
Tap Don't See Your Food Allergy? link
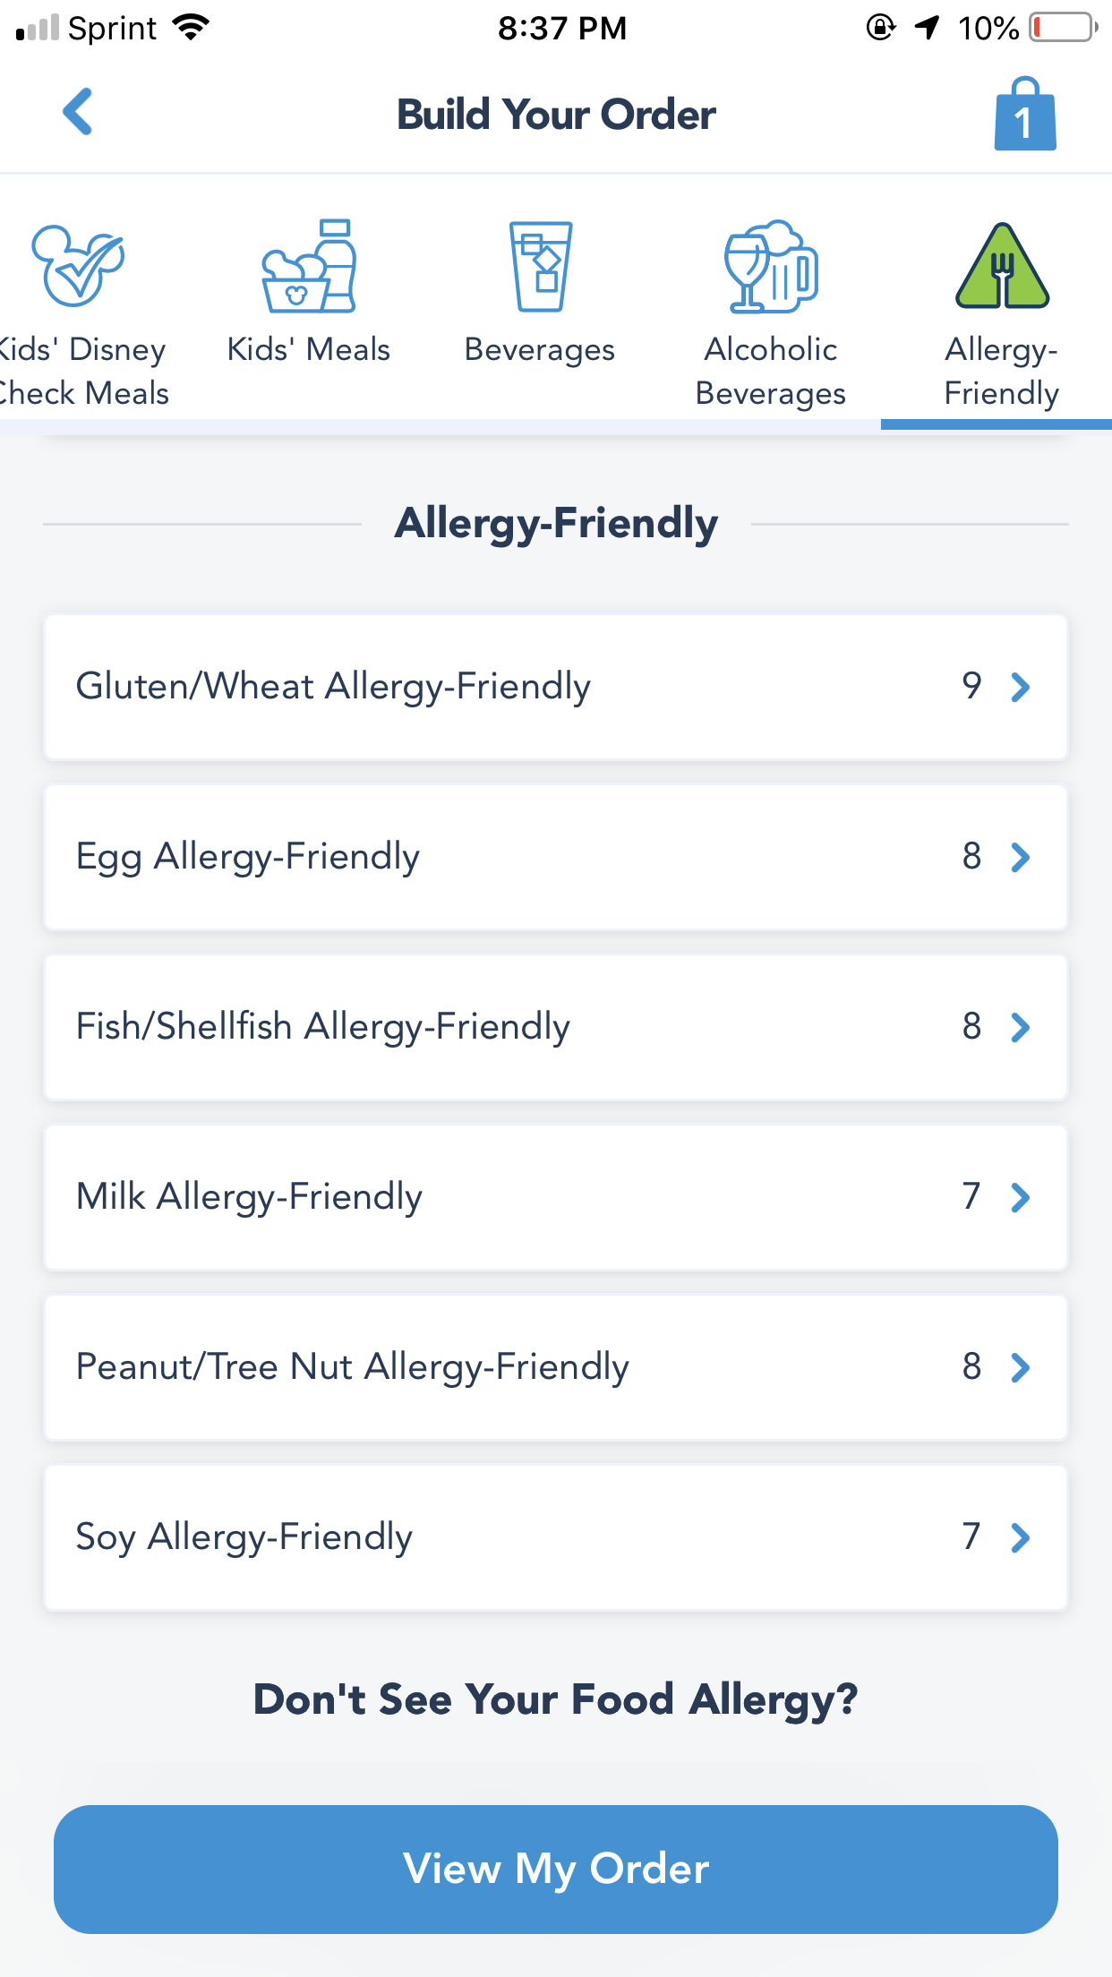[555, 1699]
